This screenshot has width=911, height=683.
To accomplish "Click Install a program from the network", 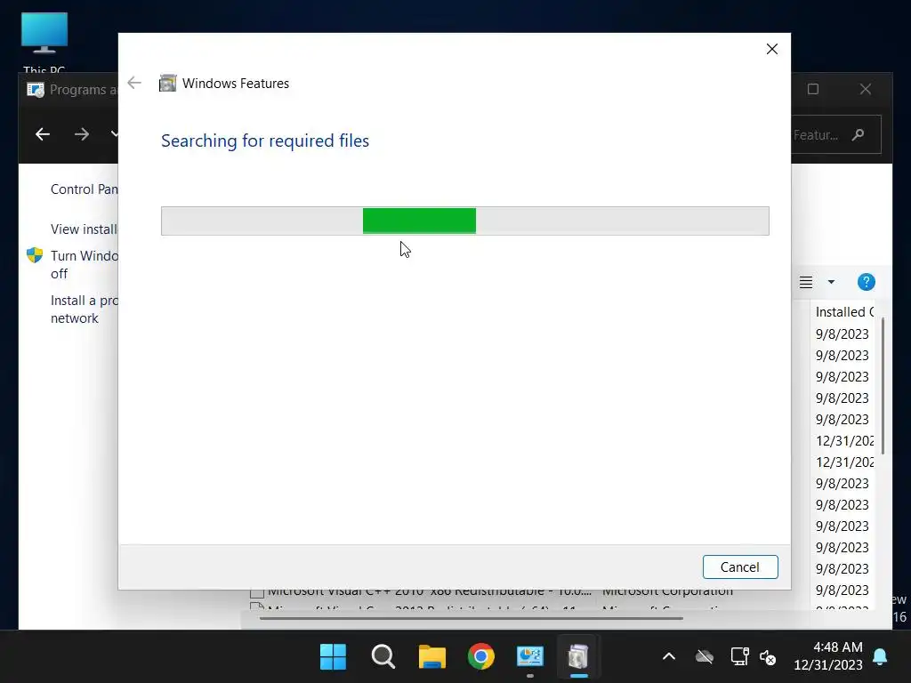I will click(x=85, y=309).
